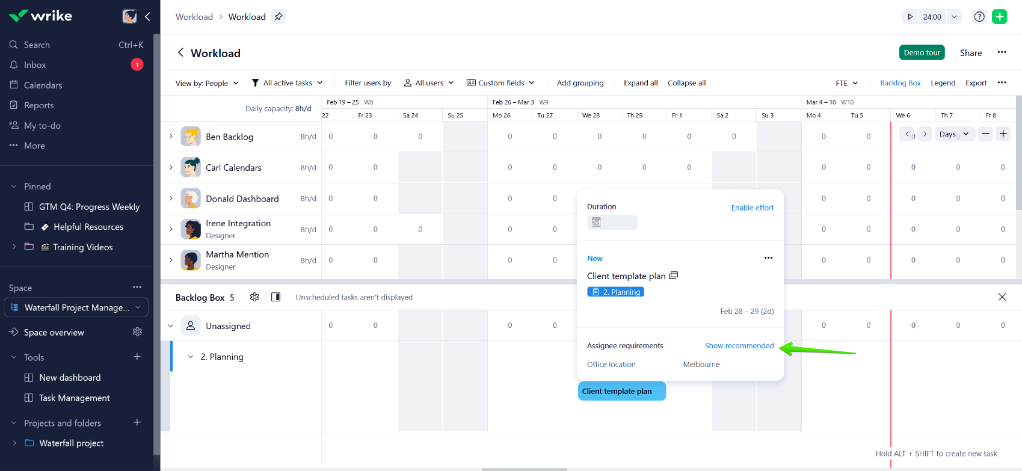Expand the Training Videos folder
Screen dimensions: 1022x471
14,247
